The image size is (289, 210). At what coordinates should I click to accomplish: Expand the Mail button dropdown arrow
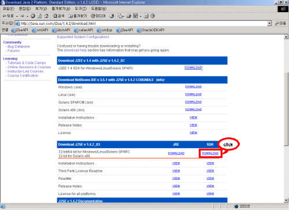(x=124, y=16)
